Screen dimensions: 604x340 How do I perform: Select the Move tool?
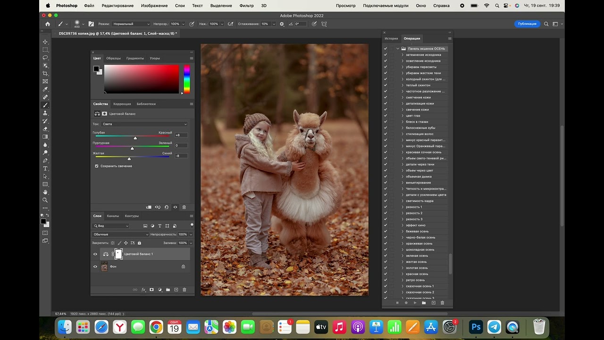click(x=45, y=42)
